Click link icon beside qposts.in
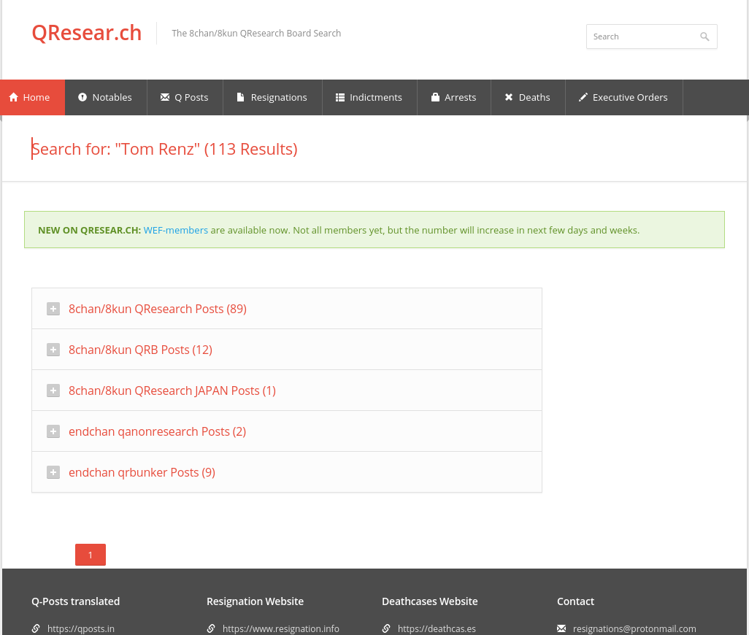 click(x=36, y=628)
